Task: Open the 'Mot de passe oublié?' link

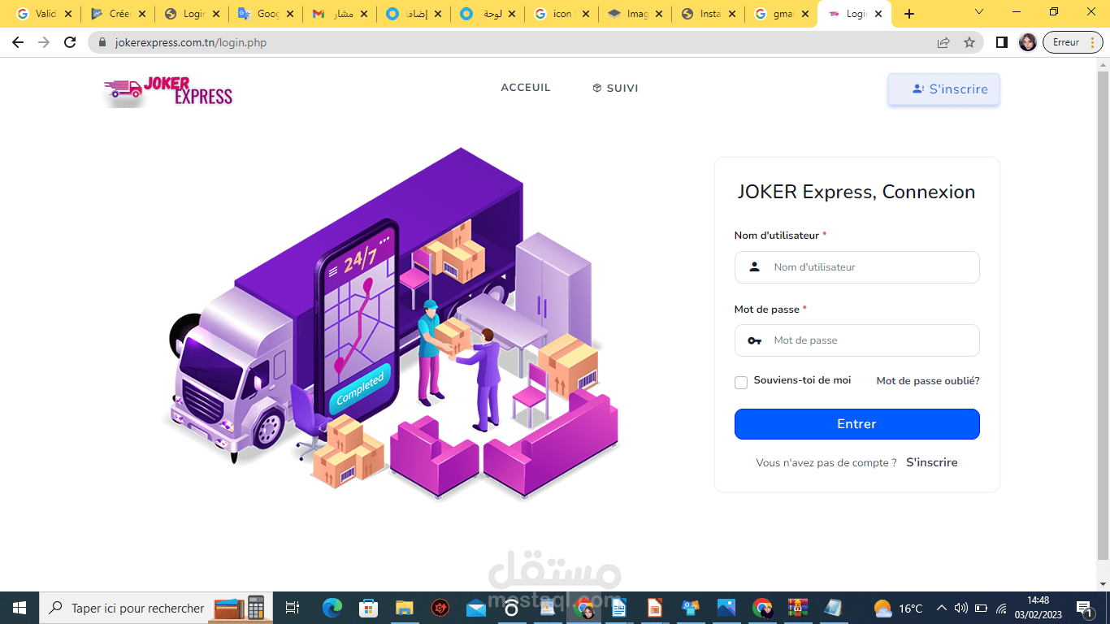Action: (928, 381)
